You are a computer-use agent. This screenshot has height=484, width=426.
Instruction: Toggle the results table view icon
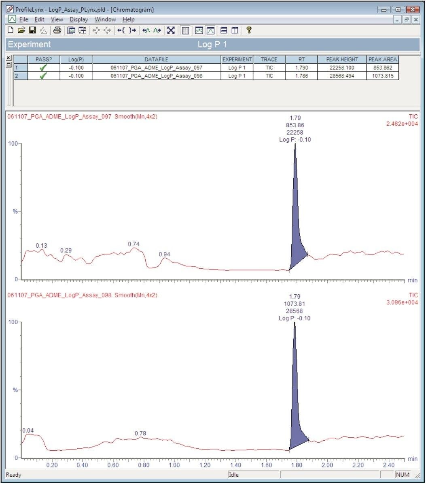185,30
